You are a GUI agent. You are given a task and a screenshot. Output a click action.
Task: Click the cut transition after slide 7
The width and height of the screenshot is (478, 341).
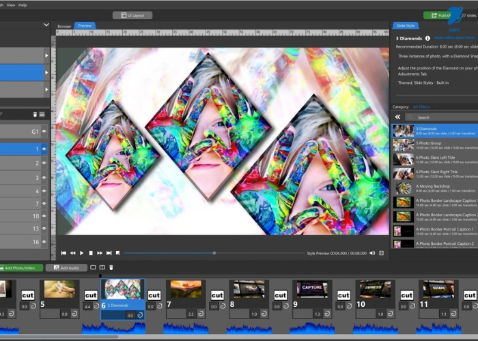[217, 295]
